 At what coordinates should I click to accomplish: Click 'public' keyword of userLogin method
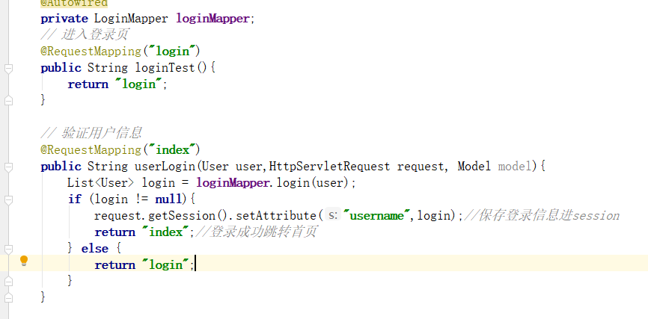[61, 167]
